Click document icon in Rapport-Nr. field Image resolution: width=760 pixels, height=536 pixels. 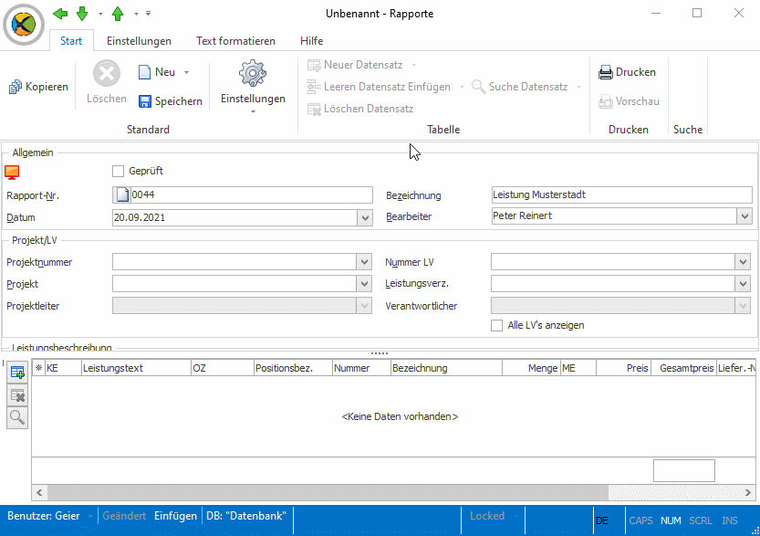point(122,195)
